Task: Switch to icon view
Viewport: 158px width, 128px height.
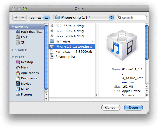Action: [32, 17]
